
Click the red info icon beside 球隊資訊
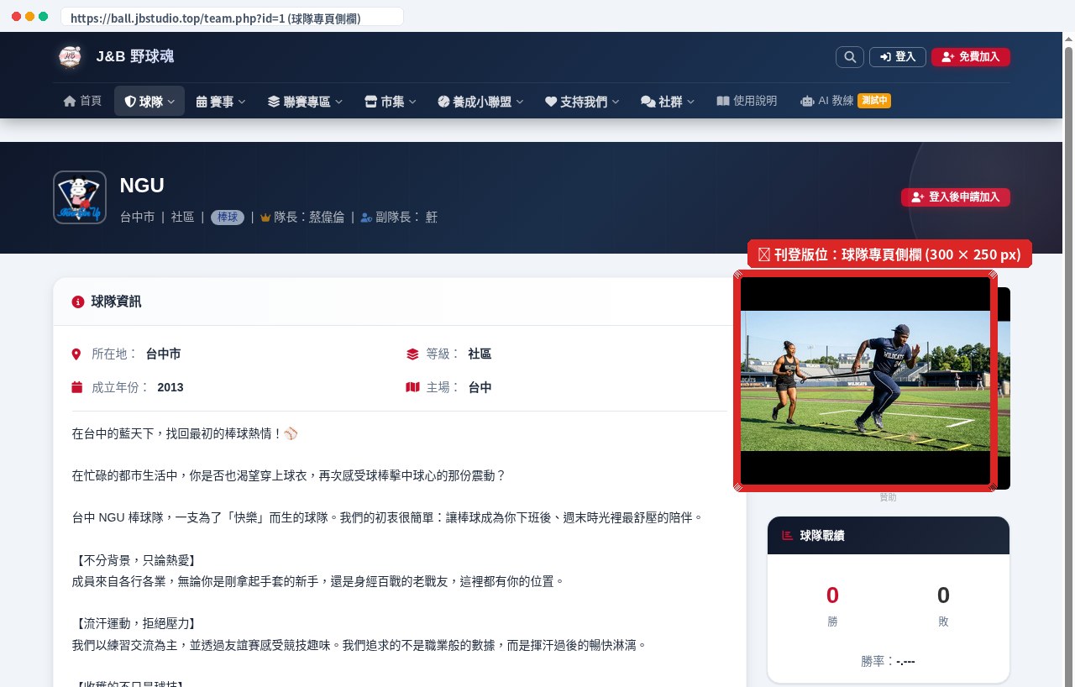pyautogui.click(x=78, y=302)
